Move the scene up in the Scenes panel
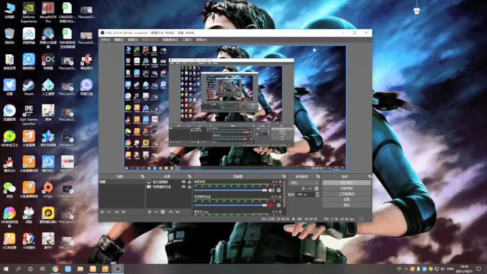The height and width of the screenshot is (274, 487). click(117, 212)
